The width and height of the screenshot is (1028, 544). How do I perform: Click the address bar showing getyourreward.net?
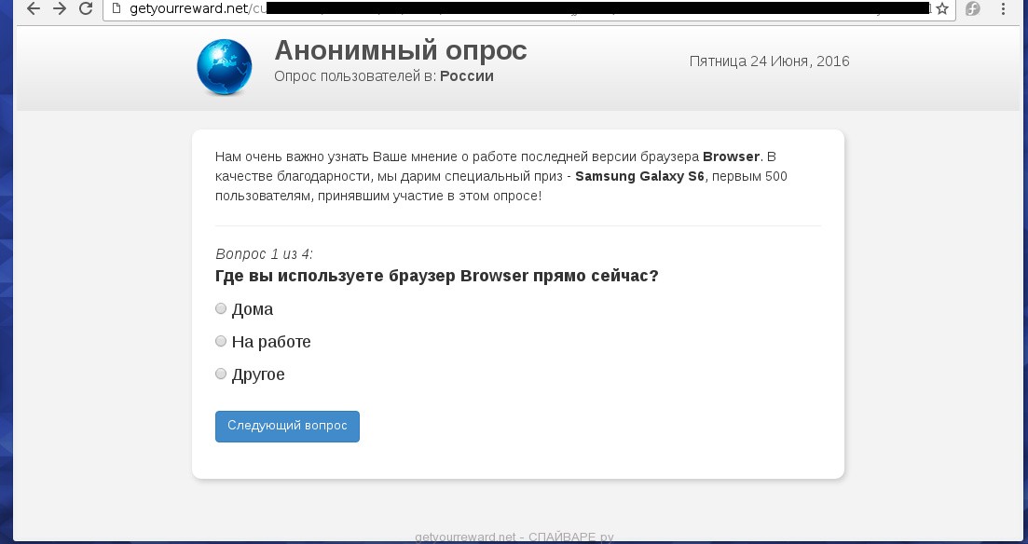coord(529,8)
